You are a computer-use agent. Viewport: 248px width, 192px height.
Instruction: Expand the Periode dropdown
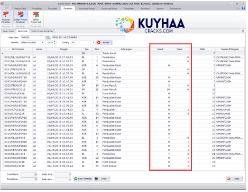42,42
